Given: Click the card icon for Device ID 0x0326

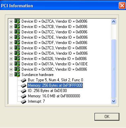Looking at the screenshot, I should point(17,58).
